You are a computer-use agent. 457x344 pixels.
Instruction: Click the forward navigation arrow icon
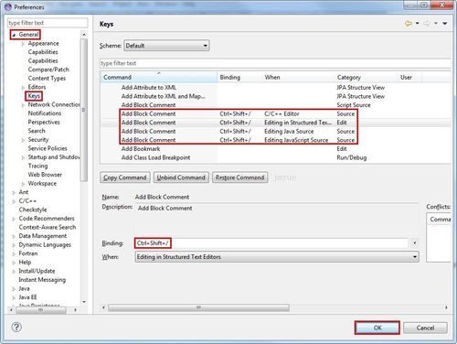pos(427,23)
